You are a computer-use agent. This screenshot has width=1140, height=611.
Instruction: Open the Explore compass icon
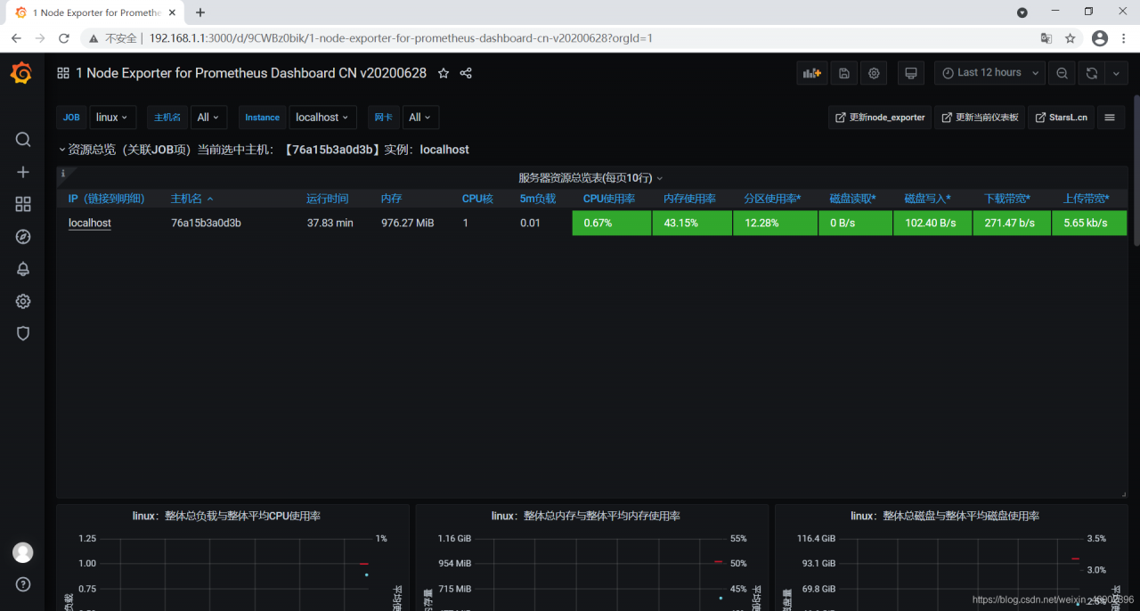23,237
